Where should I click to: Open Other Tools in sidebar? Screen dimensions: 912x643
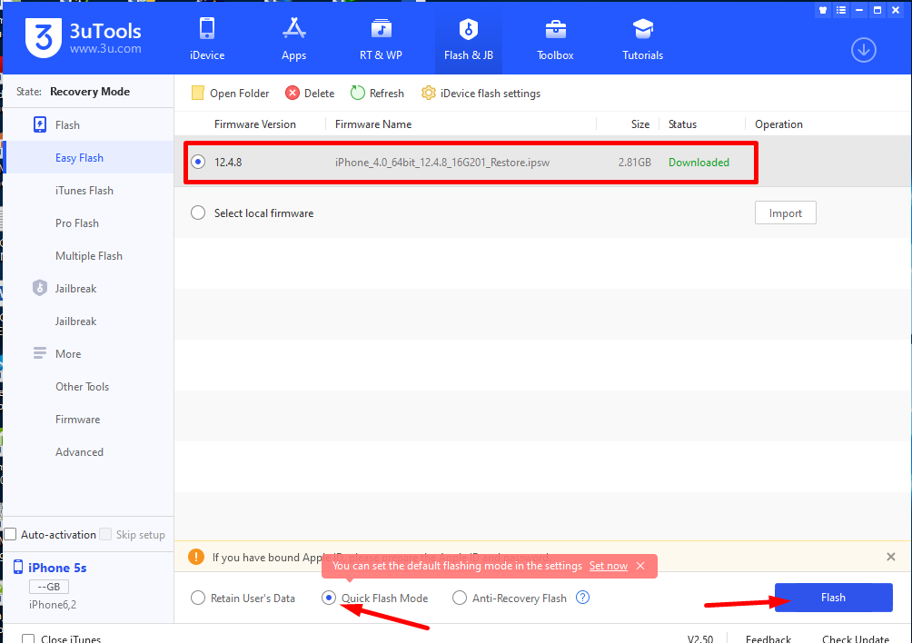[x=82, y=387]
